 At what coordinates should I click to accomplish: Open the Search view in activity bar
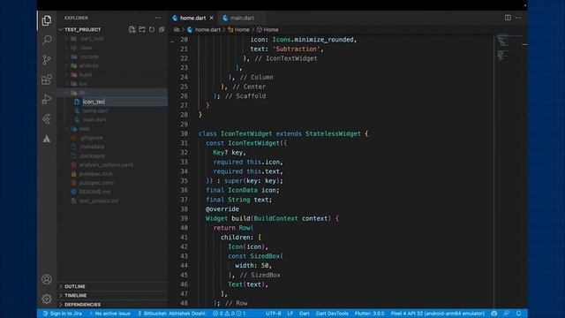[47, 40]
